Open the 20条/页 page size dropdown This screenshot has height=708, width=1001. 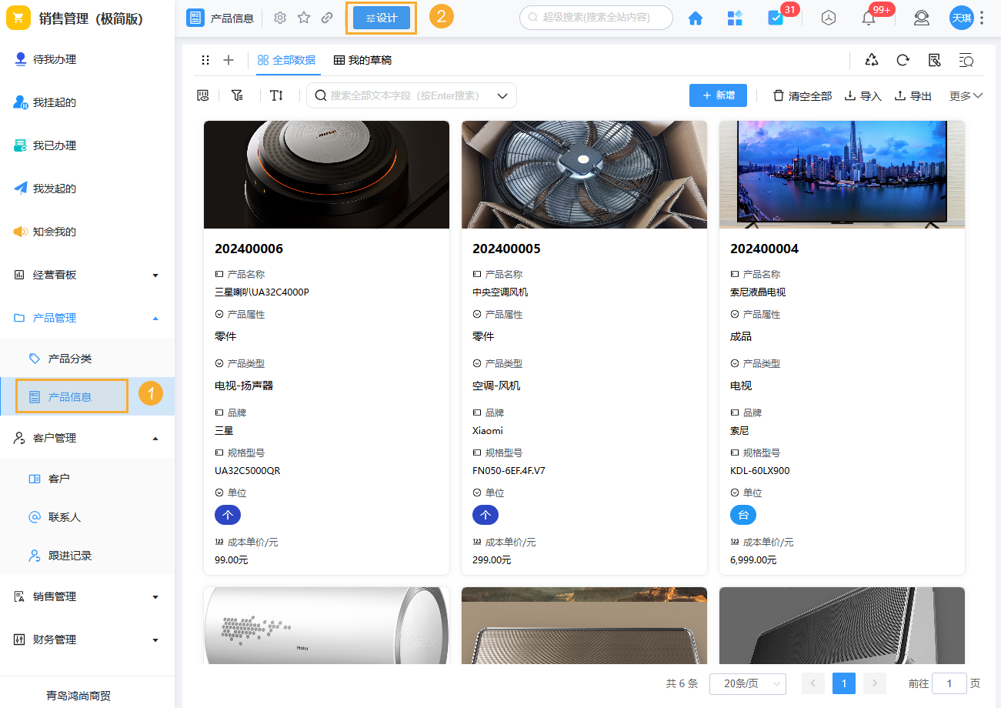point(747,683)
